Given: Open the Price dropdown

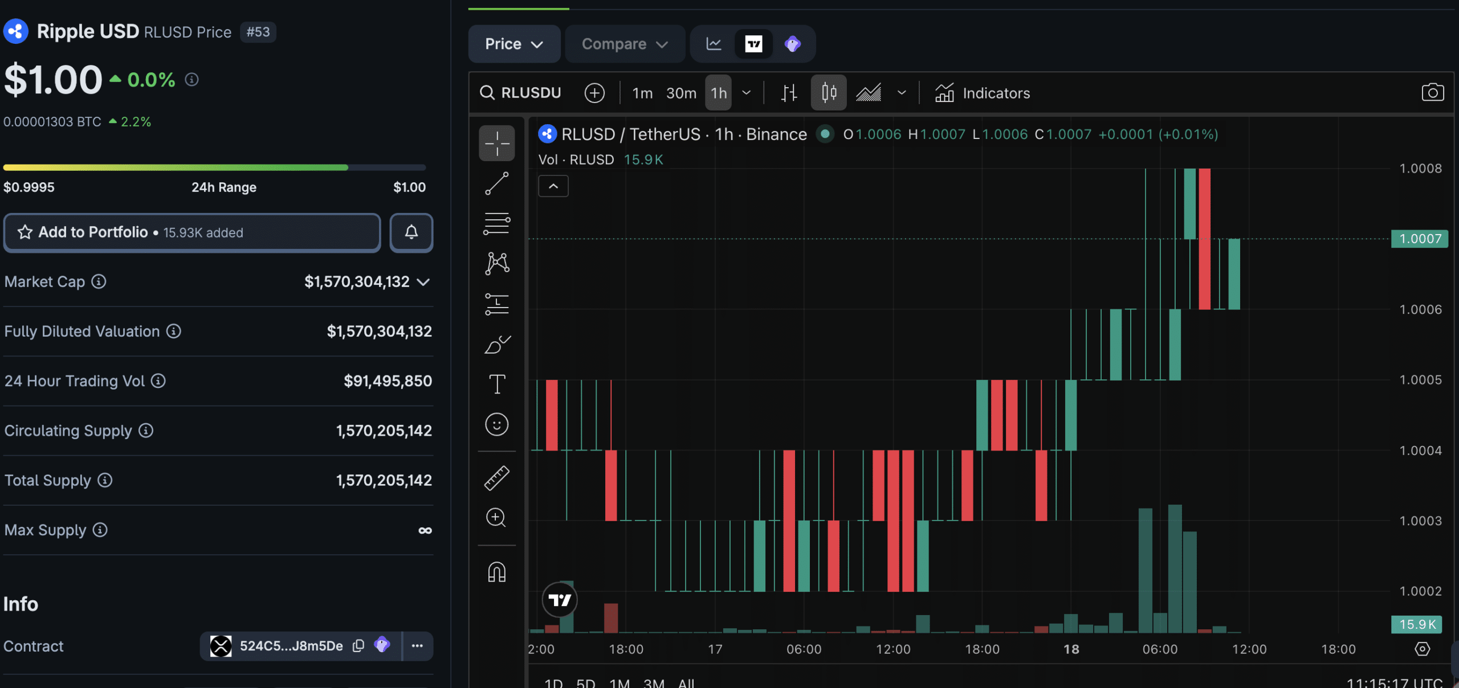Looking at the screenshot, I should coord(514,44).
